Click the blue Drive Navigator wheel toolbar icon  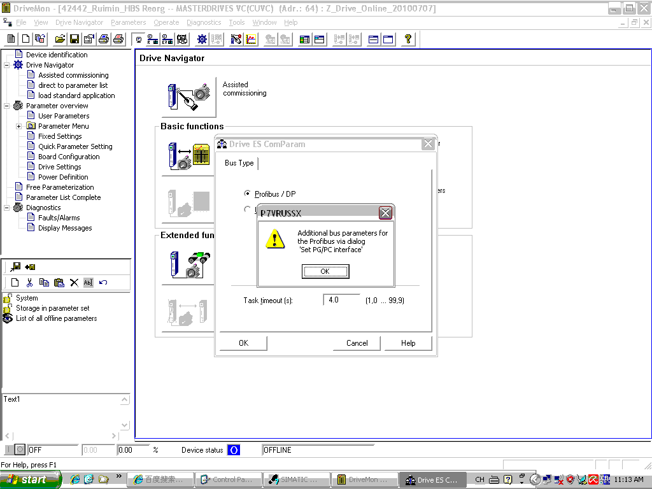pyautogui.click(x=202, y=39)
